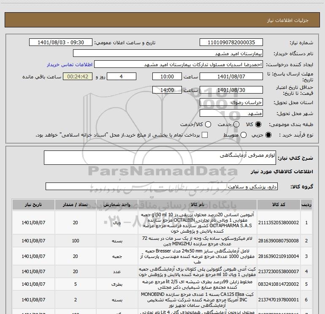This screenshot has height=314, width=325.
Task: Click product code 0832410814720002
Action: [x=279, y=284]
